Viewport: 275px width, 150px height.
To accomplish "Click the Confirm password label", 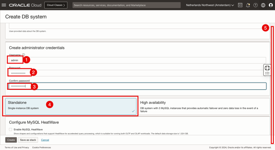I will [19, 81].
